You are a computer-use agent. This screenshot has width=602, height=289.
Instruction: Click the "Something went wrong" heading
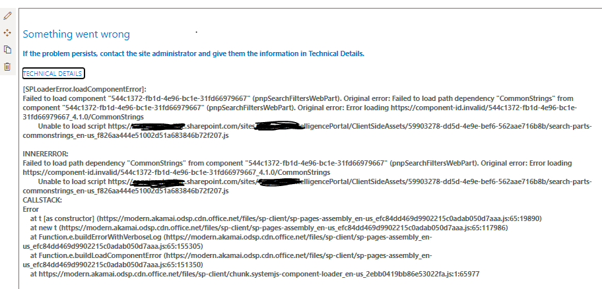77,34
